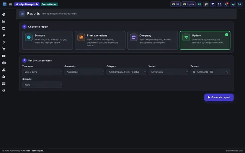Click "Time-span reports from stored rollups" subtitle
The height and width of the screenshot is (153, 245).
pyautogui.click(x=59, y=14)
